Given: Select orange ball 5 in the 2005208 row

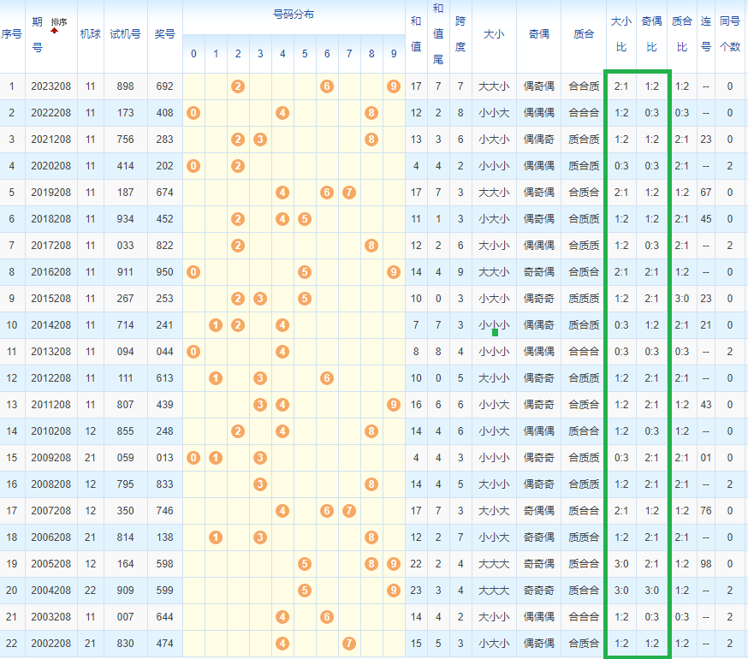Looking at the screenshot, I should pos(305,564).
